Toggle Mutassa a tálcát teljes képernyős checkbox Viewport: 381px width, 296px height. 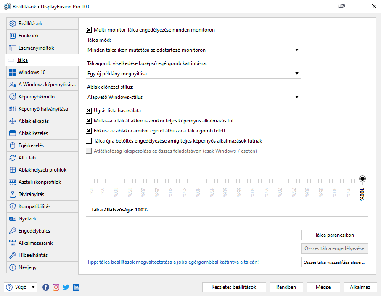[89, 121]
